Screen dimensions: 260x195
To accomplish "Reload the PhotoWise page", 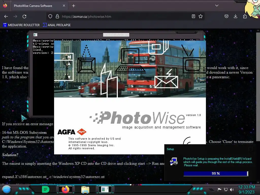I will pyautogui.click(x=24, y=17).
